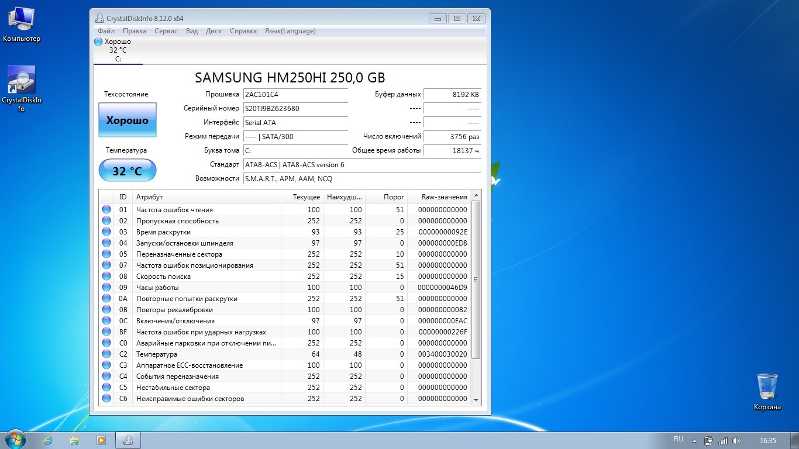Select CrystalDiskInfo taskbar button
799x449 pixels.
tap(128, 440)
